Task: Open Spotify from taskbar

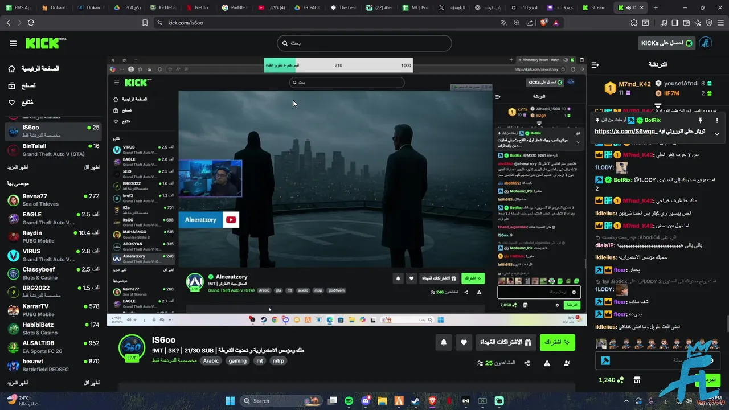Action: pyautogui.click(x=349, y=401)
